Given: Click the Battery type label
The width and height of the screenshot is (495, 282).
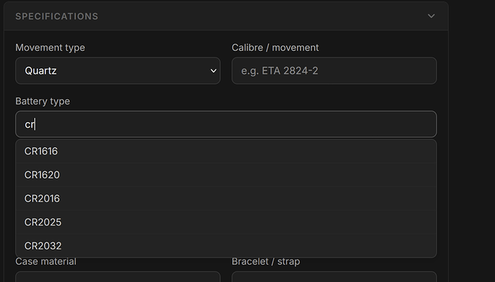Looking at the screenshot, I should click(42, 101).
